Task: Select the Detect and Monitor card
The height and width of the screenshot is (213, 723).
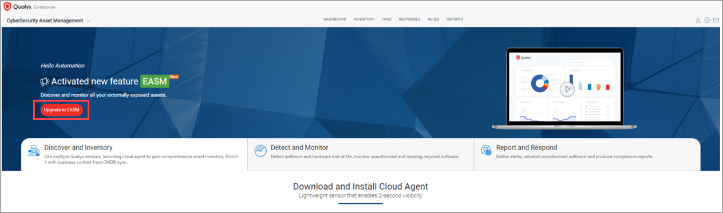Action: coord(361,154)
